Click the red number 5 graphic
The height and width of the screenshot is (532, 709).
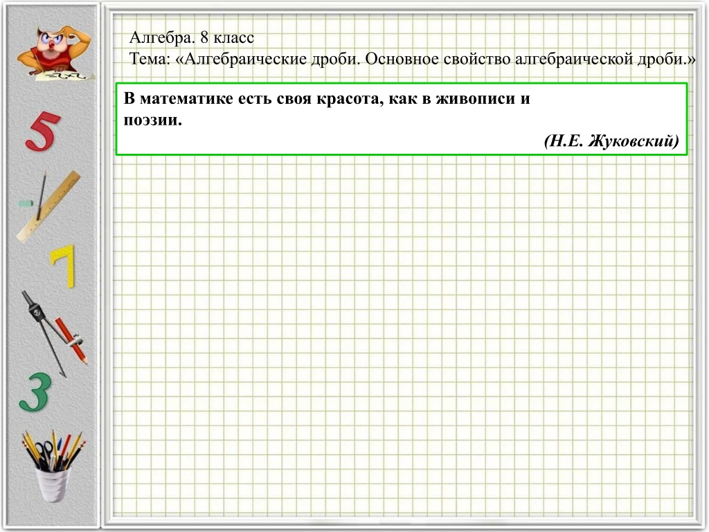42,131
